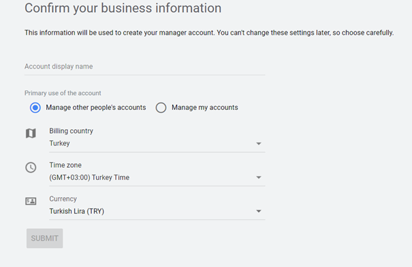Image resolution: width=412 pixels, height=267 pixels.
Task: Select Manage other people's accounts radio
Action: [35, 108]
